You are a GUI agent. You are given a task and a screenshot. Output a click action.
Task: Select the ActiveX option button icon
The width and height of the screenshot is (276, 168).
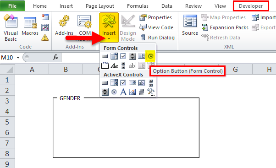point(114,92)
